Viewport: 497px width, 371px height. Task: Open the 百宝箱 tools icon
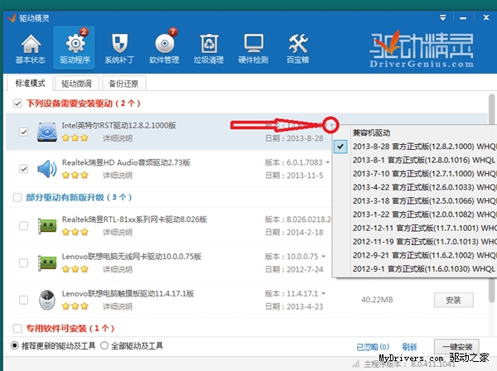[298, 48]
